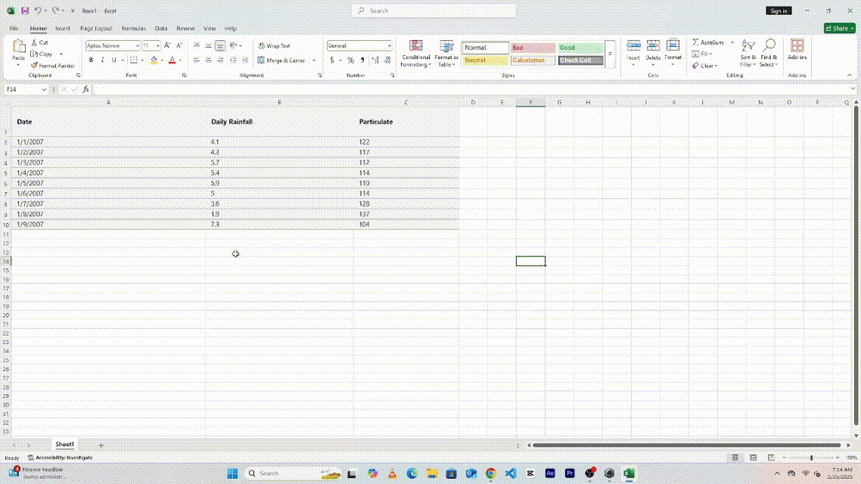
Task: Click the Copy icon
Action: click(x=34, y=54)
